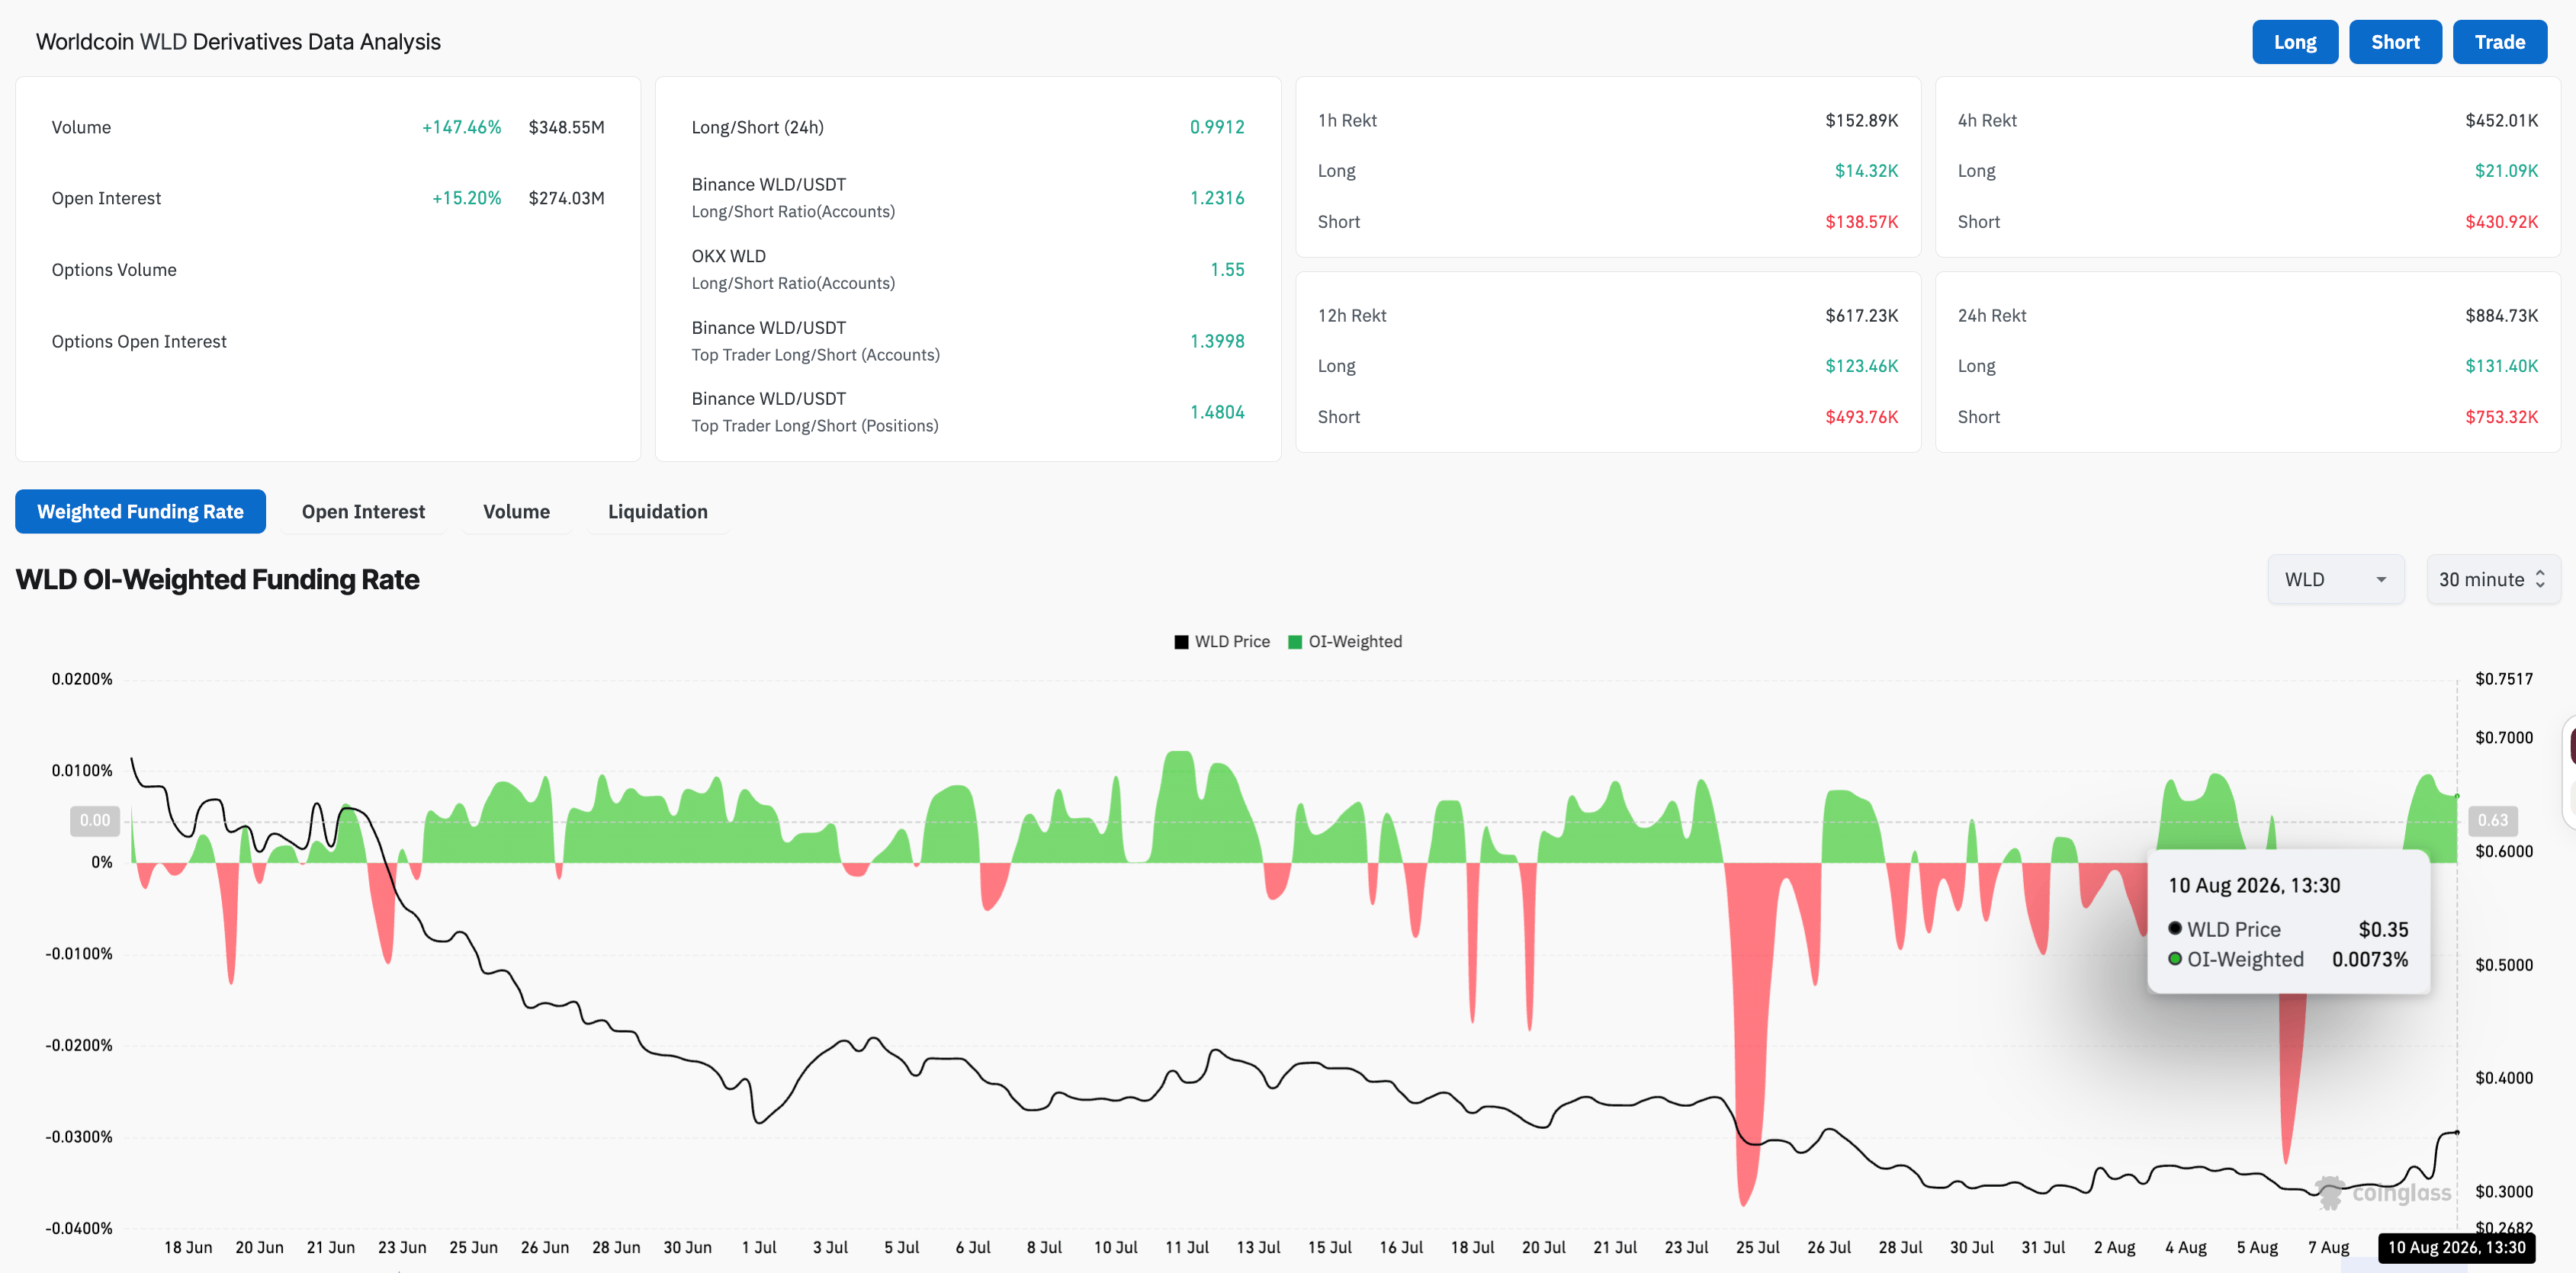Click the Volume value $348.55M
The height and width of the screenshot is (1273, 2576).
(566, 127)
